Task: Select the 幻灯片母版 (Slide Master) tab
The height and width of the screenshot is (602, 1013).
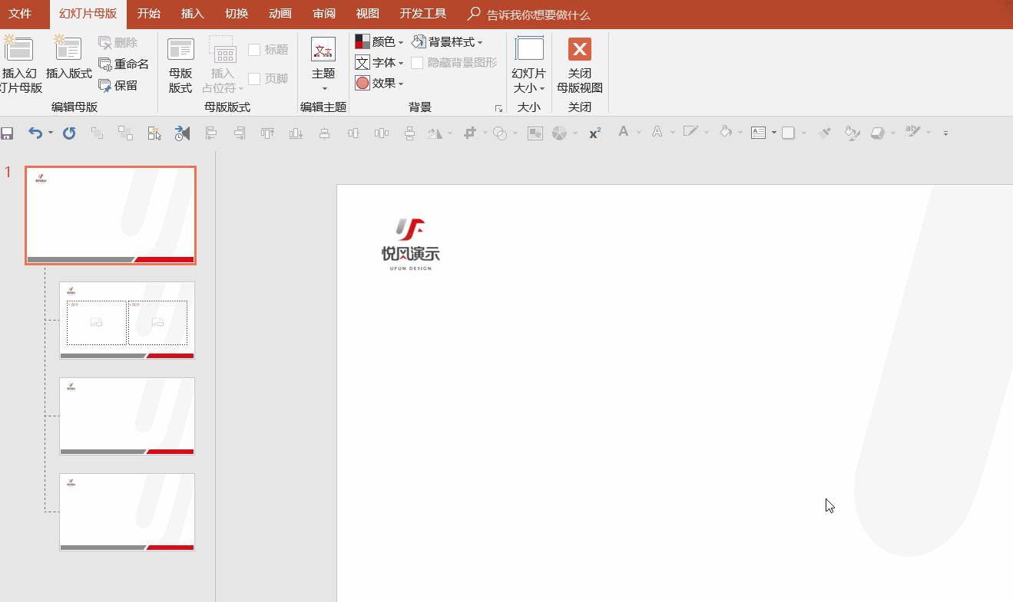Action: [88, 14]
